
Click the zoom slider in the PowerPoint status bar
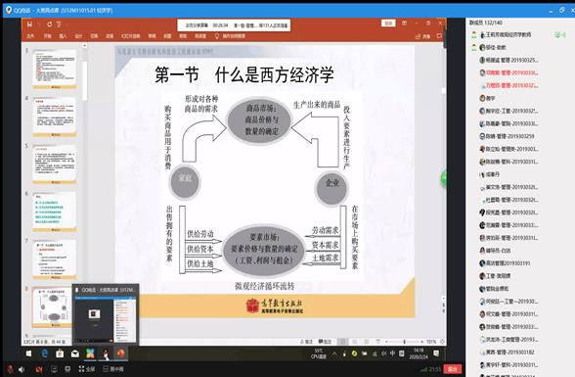[x=404, y=342]
